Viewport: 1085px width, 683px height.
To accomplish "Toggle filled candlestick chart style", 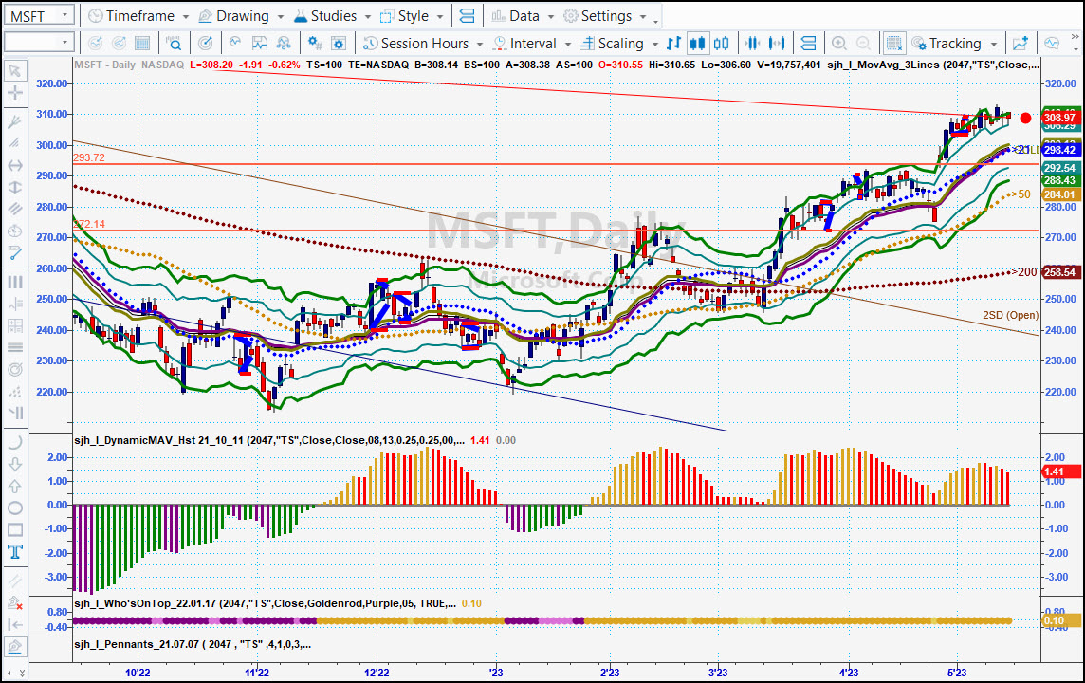I will (x=697, y=44).
